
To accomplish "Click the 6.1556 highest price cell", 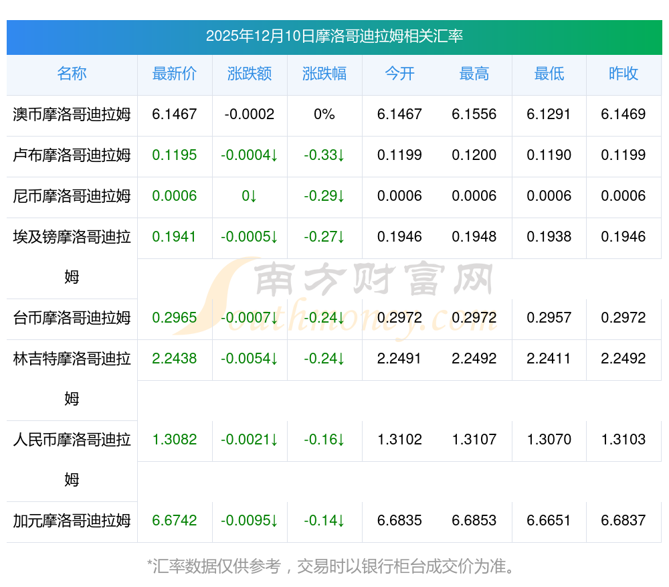I will point(474,114).
